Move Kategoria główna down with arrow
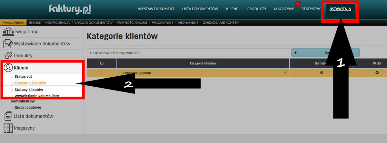The width and height of the screenshot is (387, 143). pos(377,73)
